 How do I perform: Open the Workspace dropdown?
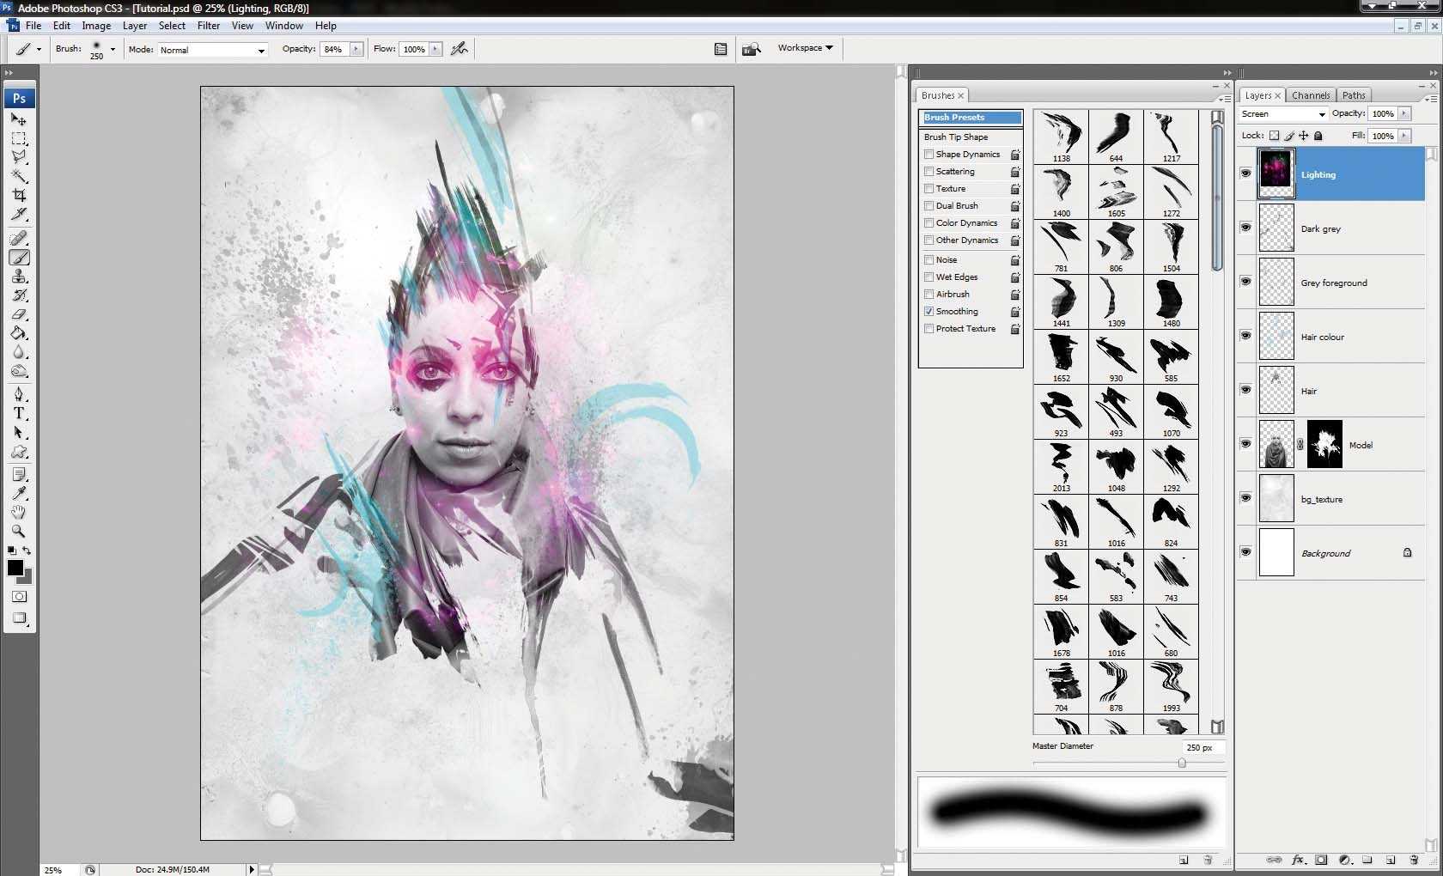coord(805,48)
